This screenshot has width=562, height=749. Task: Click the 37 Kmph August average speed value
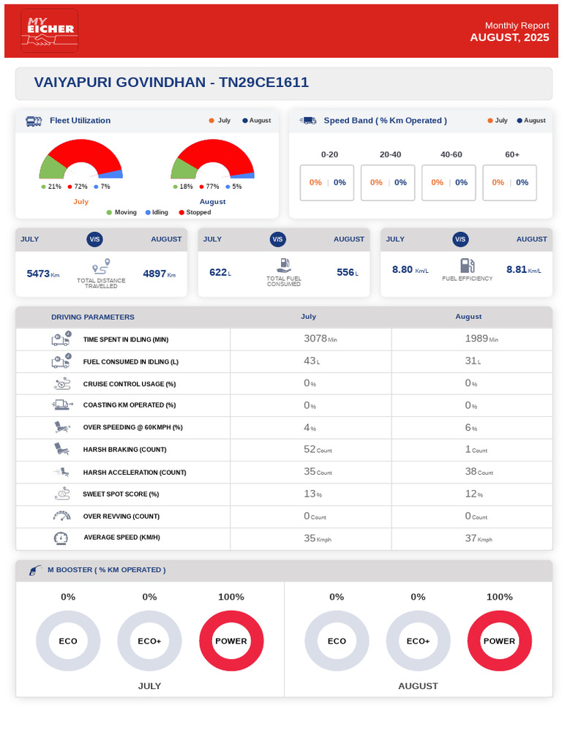(479, 538)
